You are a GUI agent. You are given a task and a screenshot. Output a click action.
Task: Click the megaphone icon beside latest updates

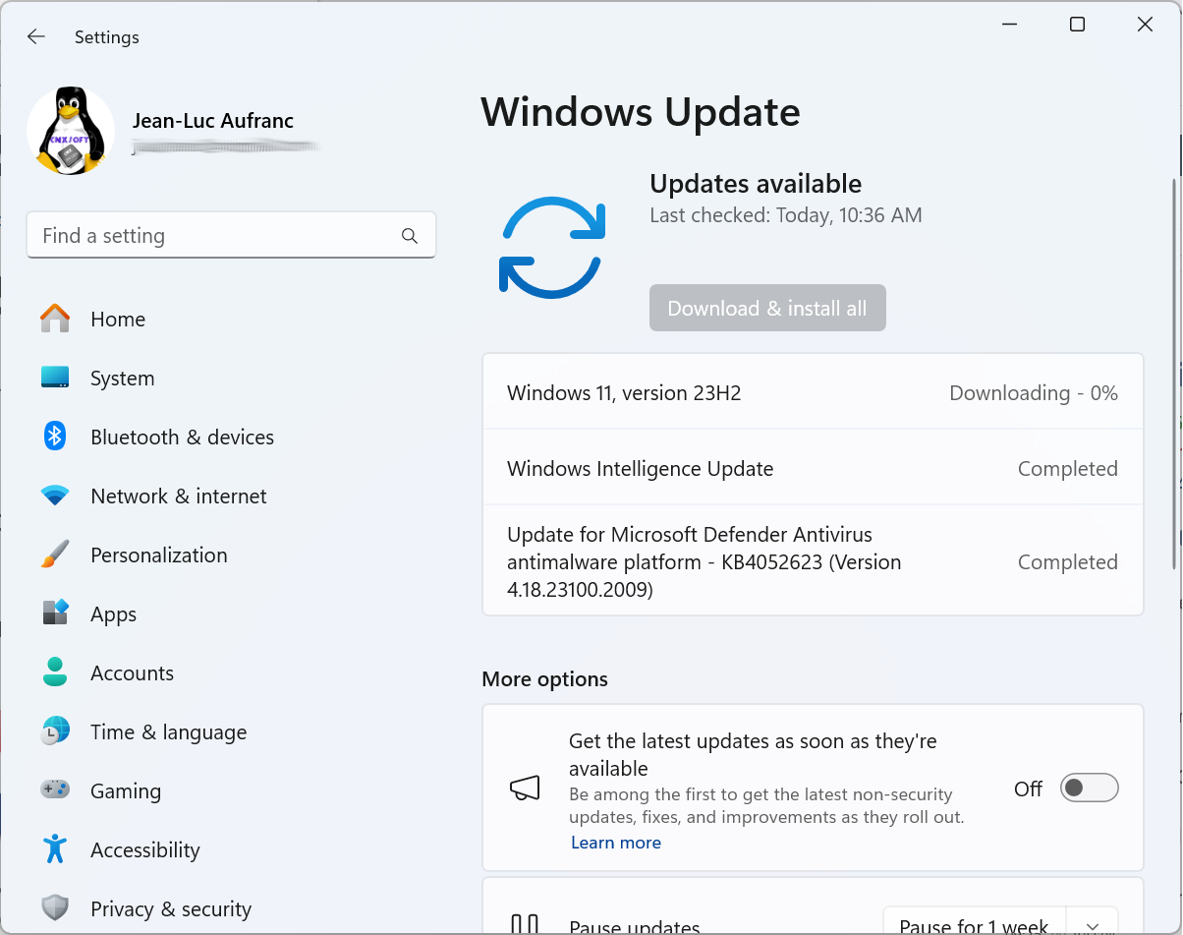tap(525, 789)
